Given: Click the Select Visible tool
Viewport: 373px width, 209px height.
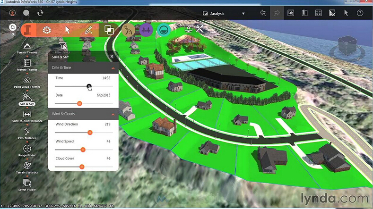Looking at the screenshot, I should pos(27,183).
